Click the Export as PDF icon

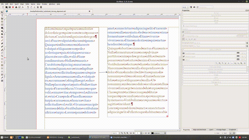pyautogui.click(x=23, y=7)
